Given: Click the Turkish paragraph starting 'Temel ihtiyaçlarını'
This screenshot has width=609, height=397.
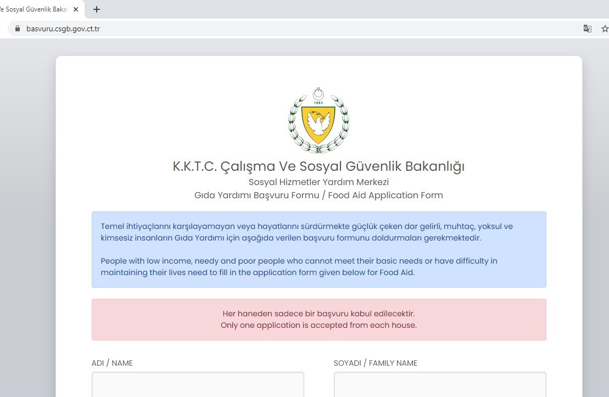Looking at the screenshot, I should [x=307, y=232].
